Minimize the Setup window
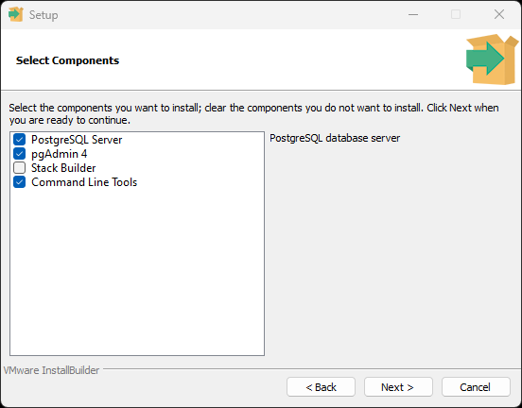 (x=413, y=14)
